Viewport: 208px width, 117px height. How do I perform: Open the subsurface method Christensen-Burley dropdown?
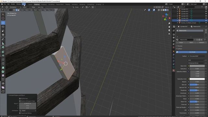(196, 63)
